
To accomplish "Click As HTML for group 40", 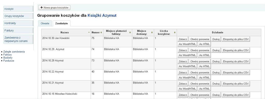I will pyautogui.click(x=204, y=78).
